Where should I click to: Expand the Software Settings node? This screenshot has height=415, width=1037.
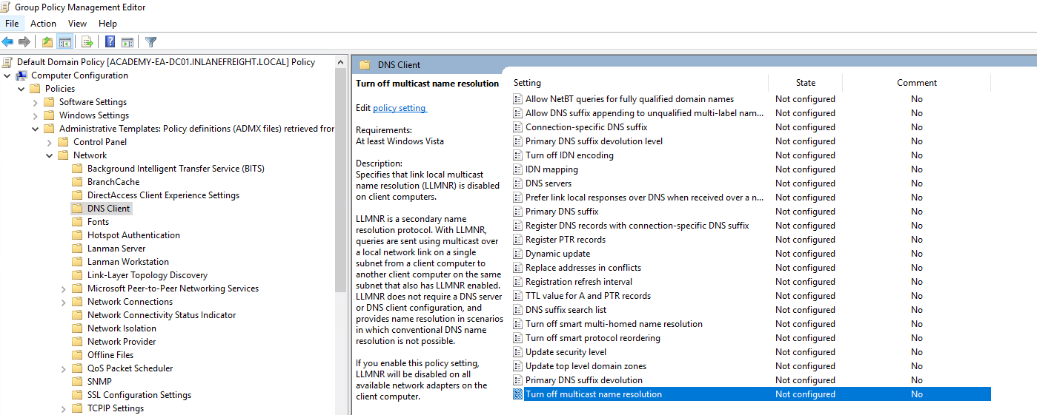click(36, 102)
